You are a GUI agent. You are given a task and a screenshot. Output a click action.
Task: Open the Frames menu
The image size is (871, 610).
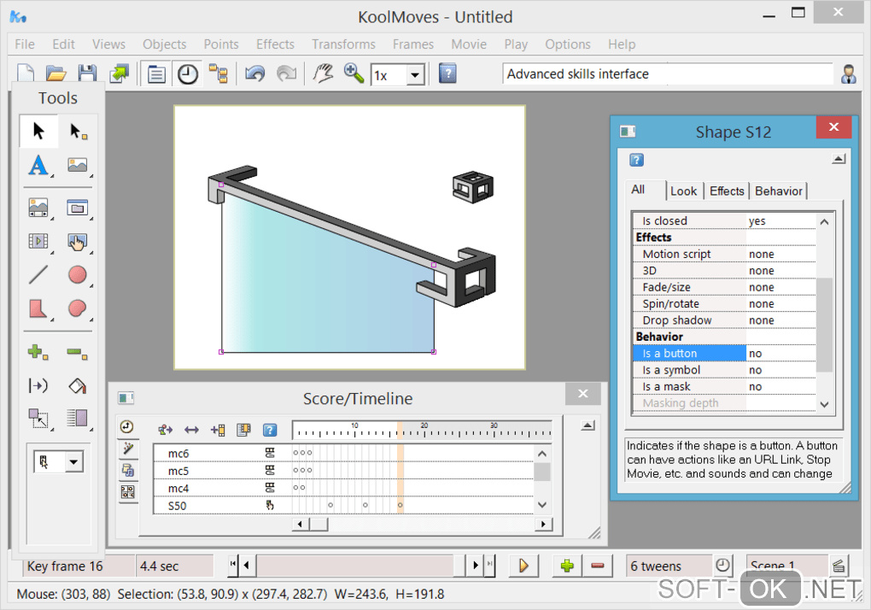click(412, 44)
